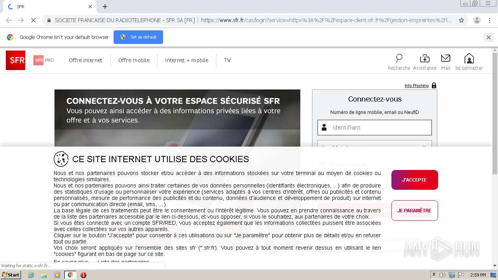Close the SFR browser tab

click(90, 7)
